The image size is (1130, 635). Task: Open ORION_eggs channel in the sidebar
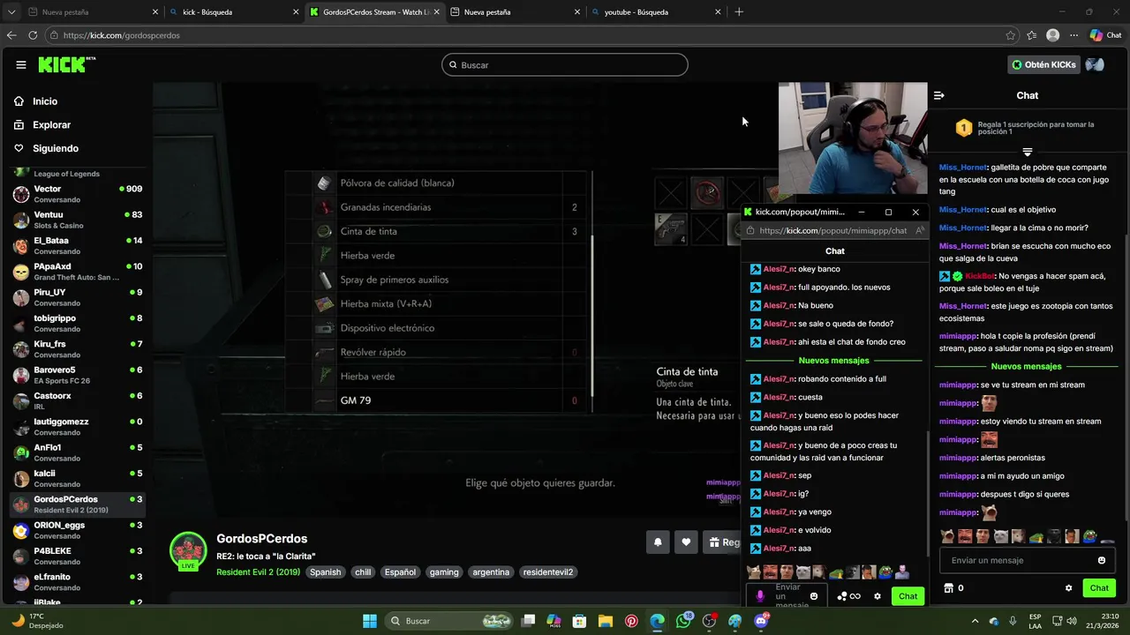(x=78, y=530)
